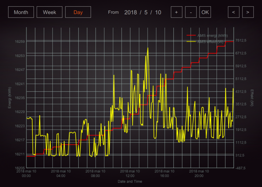Image resolution: width=262 pixels, height=187 pixels.
Task: Click the month value 5 in date
Action: (x=146, y=12)
